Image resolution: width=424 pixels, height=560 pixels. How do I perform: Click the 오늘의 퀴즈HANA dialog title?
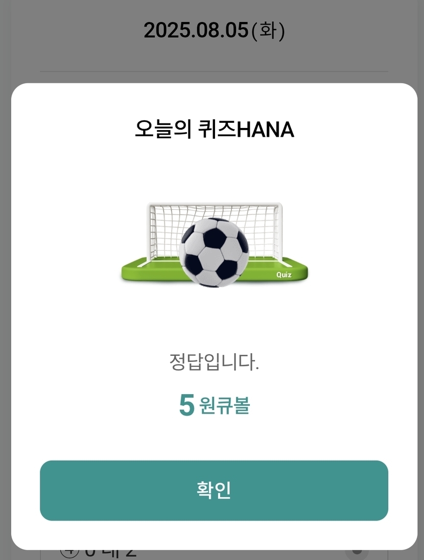point(214,130)
